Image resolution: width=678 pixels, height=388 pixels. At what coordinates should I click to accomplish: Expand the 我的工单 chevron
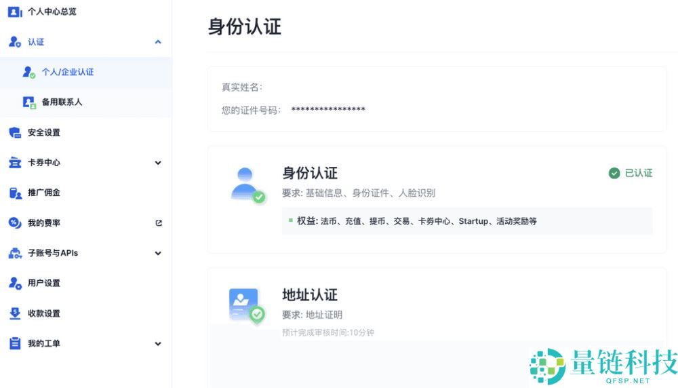158,344
